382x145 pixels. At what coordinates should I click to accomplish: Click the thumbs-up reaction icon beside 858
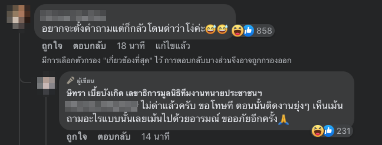coord(248,30)
